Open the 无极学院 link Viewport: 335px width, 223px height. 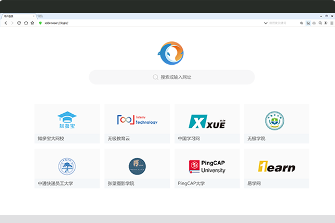[x=256, y=138]
